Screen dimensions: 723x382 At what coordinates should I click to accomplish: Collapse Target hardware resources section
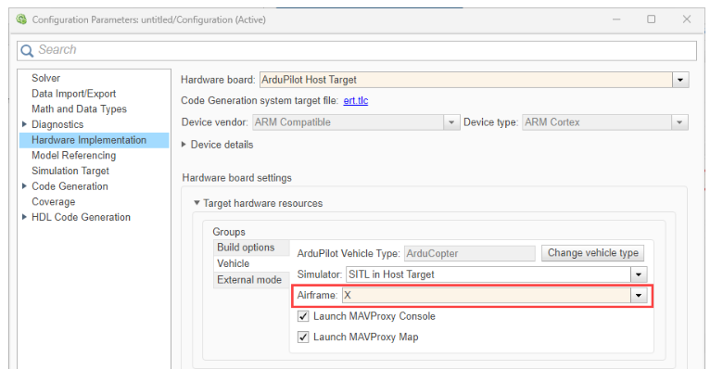click(x=197, y=203)
